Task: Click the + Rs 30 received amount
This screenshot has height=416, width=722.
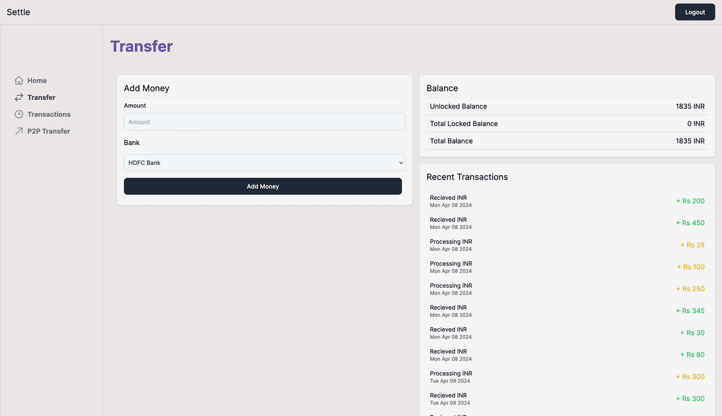Action: pyautogui.click(x=692, y=333)
